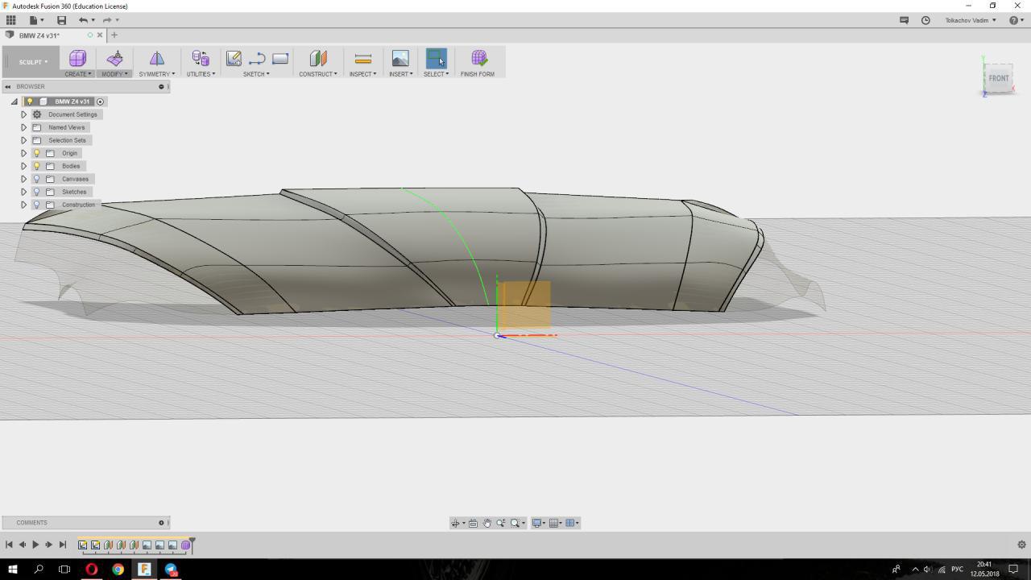Open timeline settings gear
1031x580 pixels.
pos(1022,545)
